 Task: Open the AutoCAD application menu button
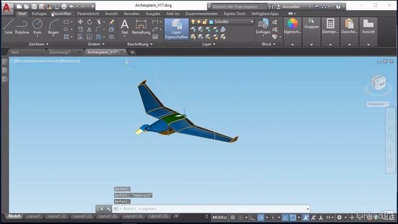tap(7, 8)
